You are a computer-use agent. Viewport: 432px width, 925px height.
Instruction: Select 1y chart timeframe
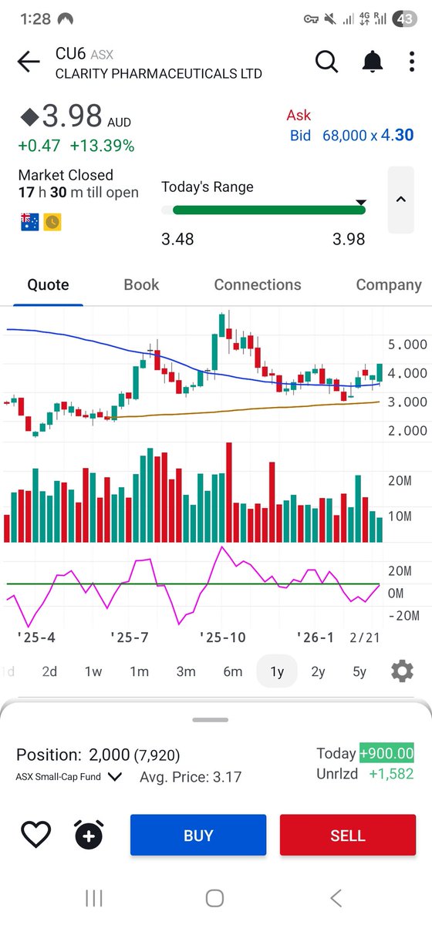point(277,671)
